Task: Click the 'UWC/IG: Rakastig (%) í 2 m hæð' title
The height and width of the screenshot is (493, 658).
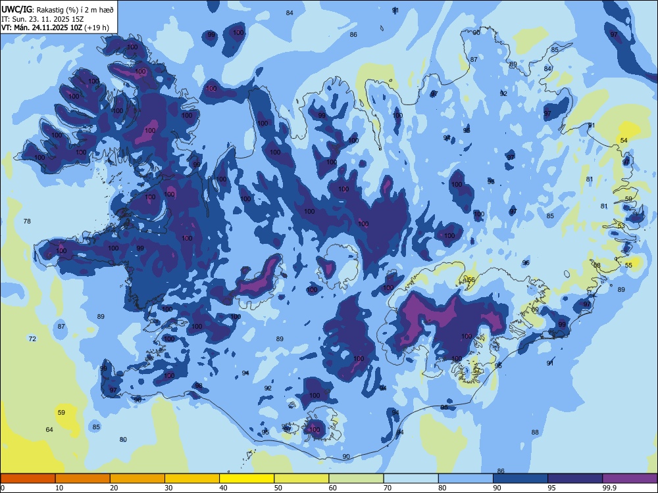Action: (x=57, y=10)
